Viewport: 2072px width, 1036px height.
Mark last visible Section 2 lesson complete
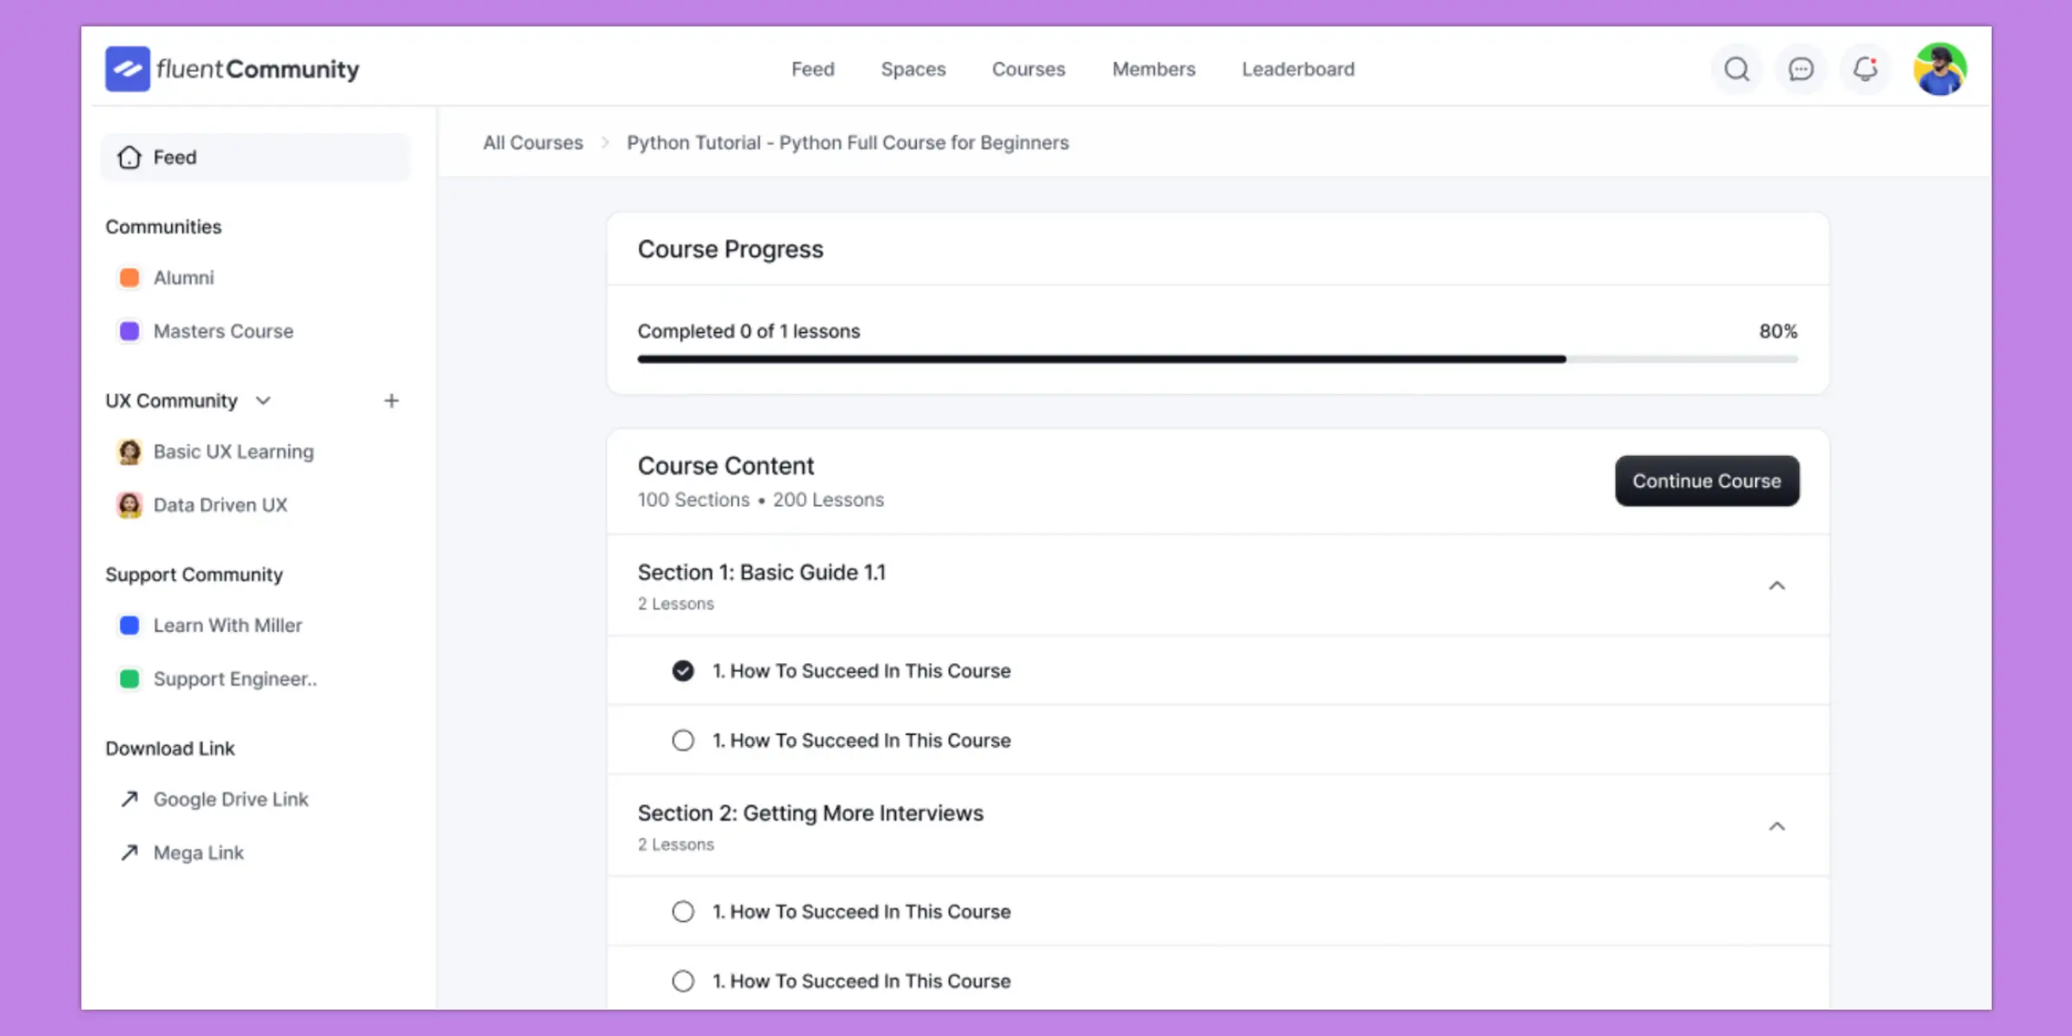coord(683,982)
